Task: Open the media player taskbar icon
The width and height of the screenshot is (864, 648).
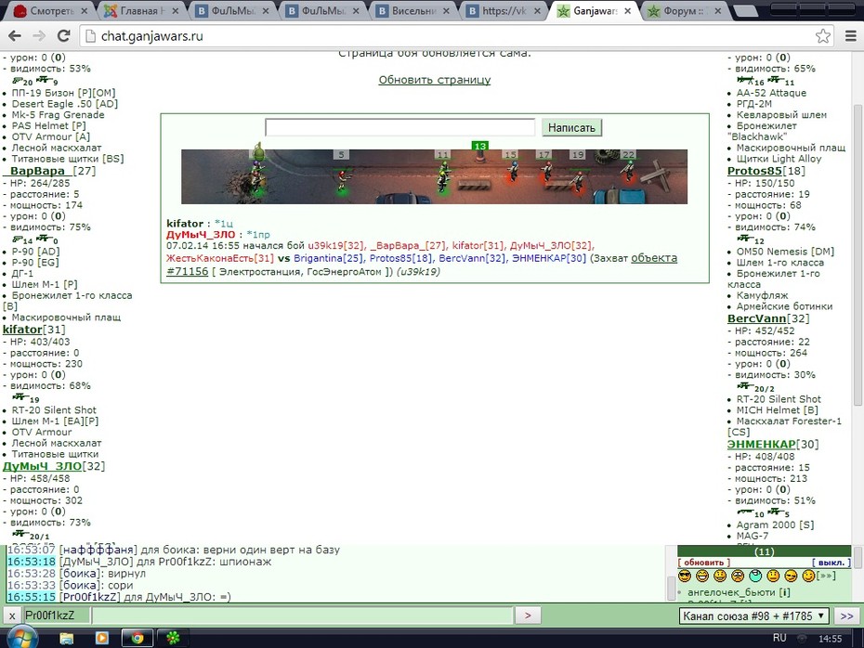Action: tap(102, 638)
